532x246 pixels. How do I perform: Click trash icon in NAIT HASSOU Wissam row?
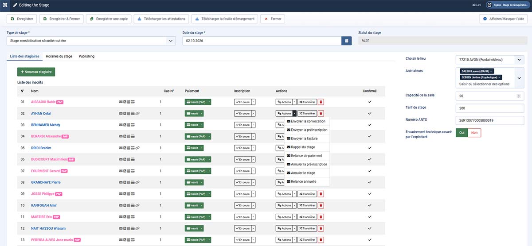[321, 228]
